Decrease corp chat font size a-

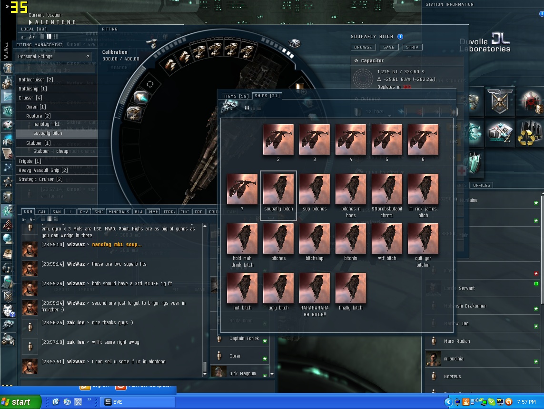point(24,219)
